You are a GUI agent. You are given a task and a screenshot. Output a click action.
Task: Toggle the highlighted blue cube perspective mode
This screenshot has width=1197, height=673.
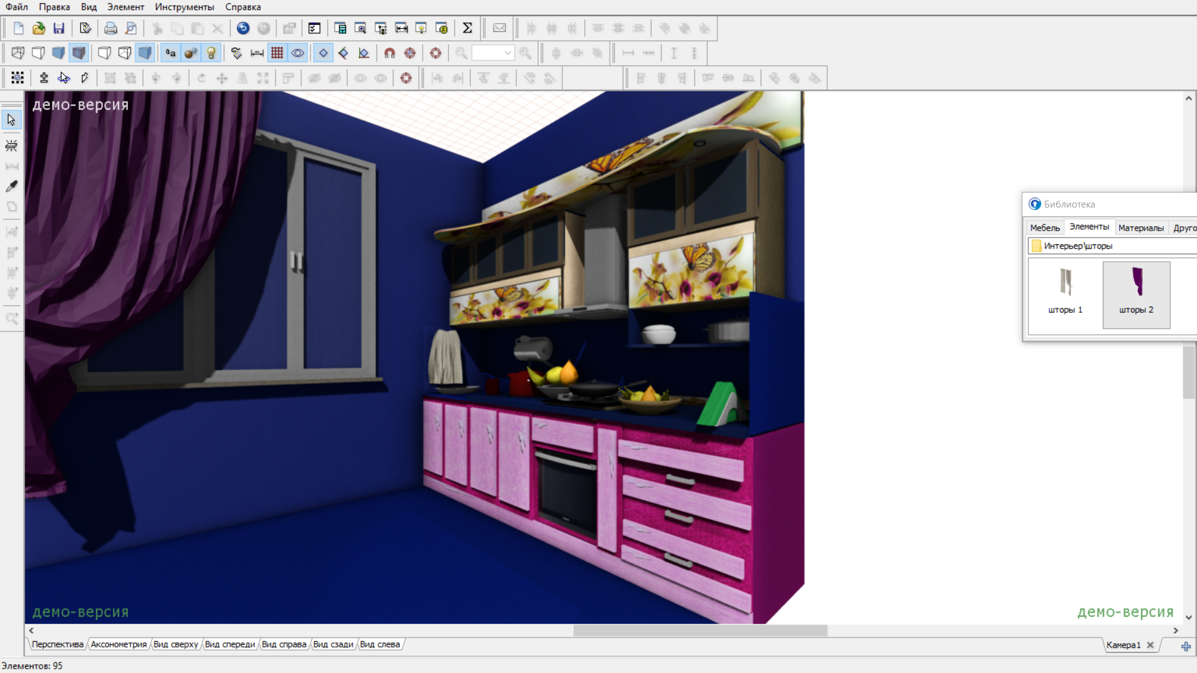pos(145,53)
